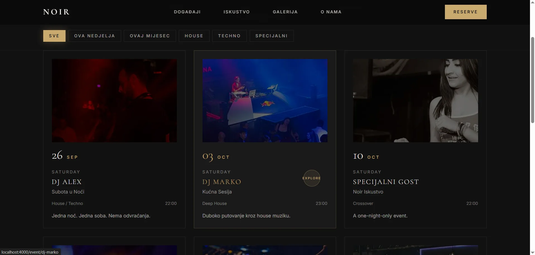The image size is (535, 255).
Task: Click 'Deep House' genre text
Action: tap(215, 203)
